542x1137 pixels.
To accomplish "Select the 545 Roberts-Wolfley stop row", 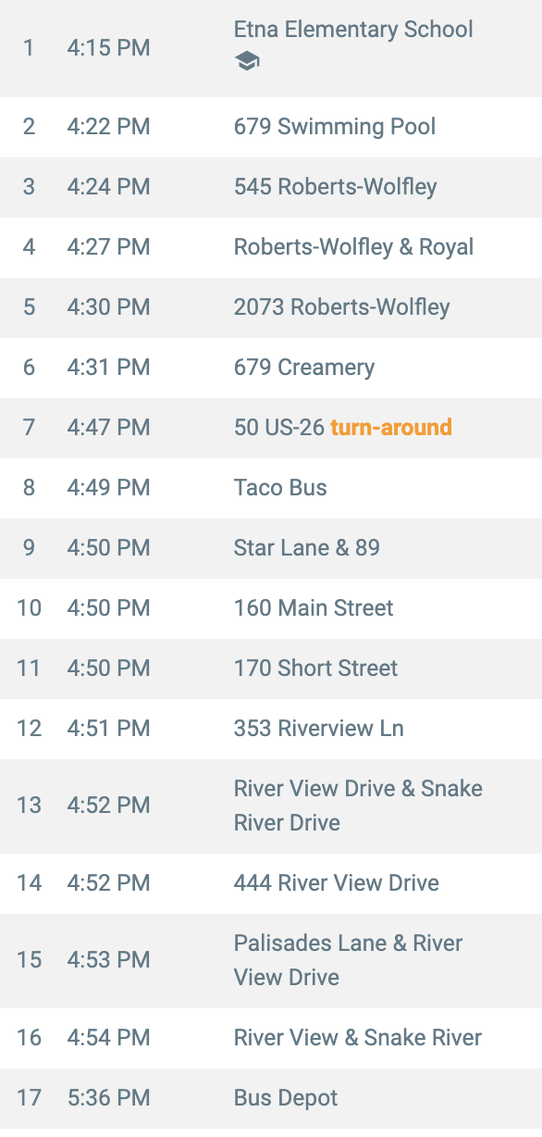I will click(x=271, y=187).
